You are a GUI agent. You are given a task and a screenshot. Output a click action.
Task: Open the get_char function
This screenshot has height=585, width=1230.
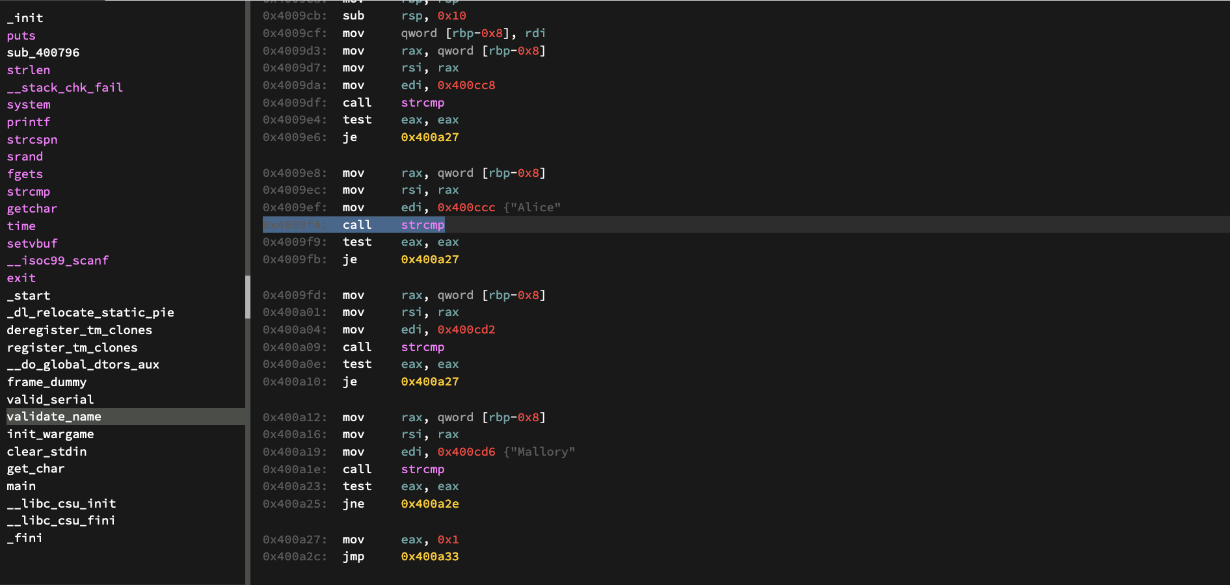point(36,469)
